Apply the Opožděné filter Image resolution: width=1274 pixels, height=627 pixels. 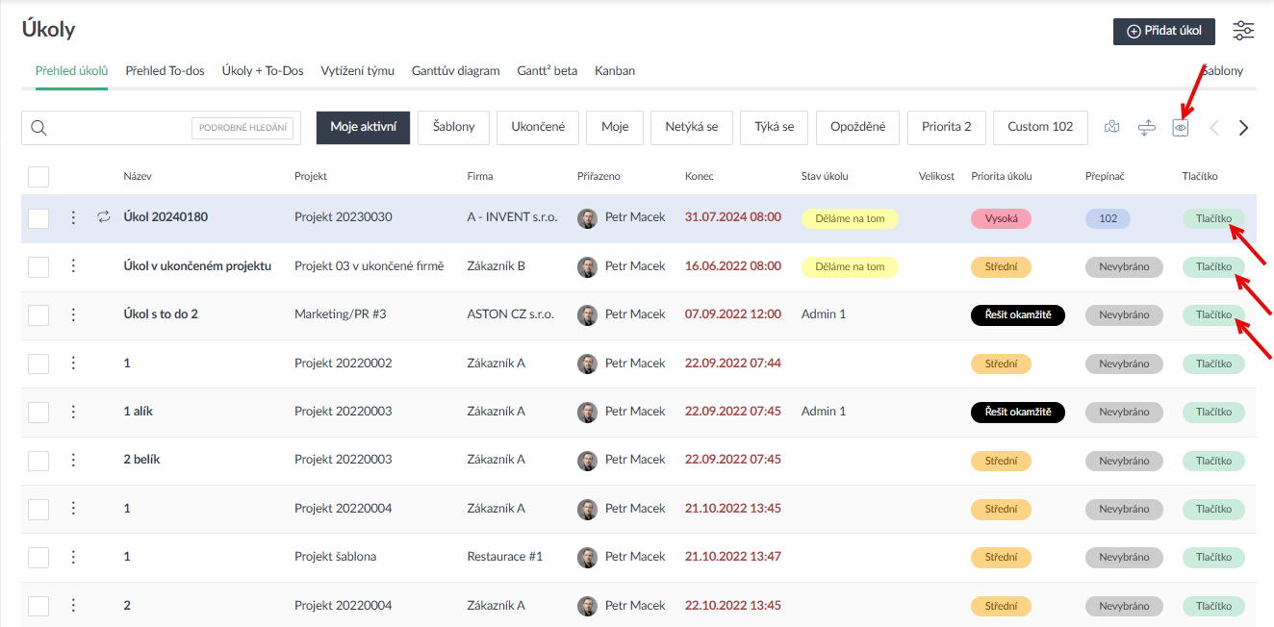click(x=857, y=127)
